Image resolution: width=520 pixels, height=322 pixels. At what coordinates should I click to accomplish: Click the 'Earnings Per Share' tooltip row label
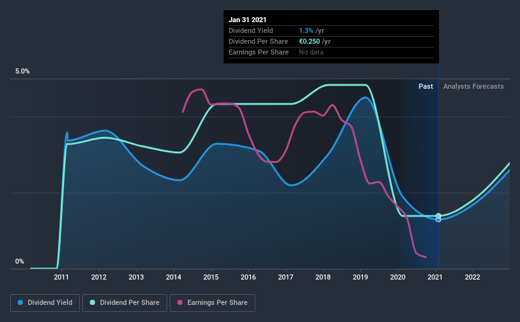(258, 52)
